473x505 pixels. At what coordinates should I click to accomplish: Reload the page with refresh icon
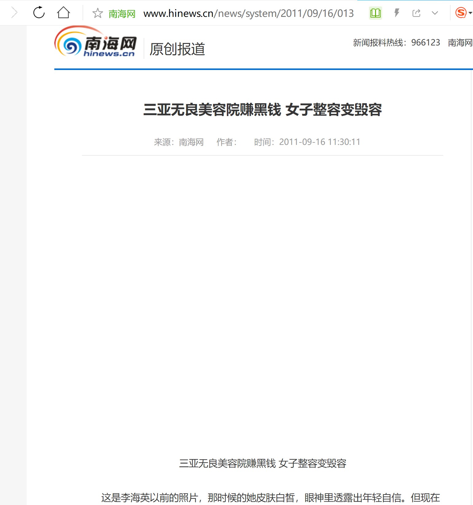(x=39, y=13)
